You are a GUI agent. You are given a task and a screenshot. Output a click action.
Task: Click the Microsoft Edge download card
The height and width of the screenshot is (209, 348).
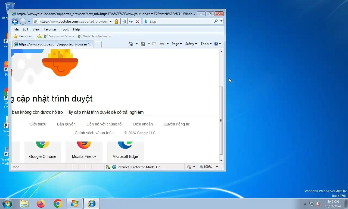pyautogui.click(x=125, y=152)
